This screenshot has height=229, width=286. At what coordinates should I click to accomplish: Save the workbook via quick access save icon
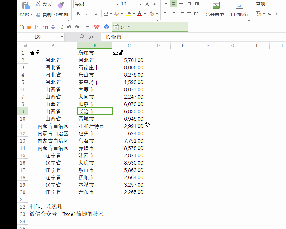pyautogui.click(x=37, y=27)
